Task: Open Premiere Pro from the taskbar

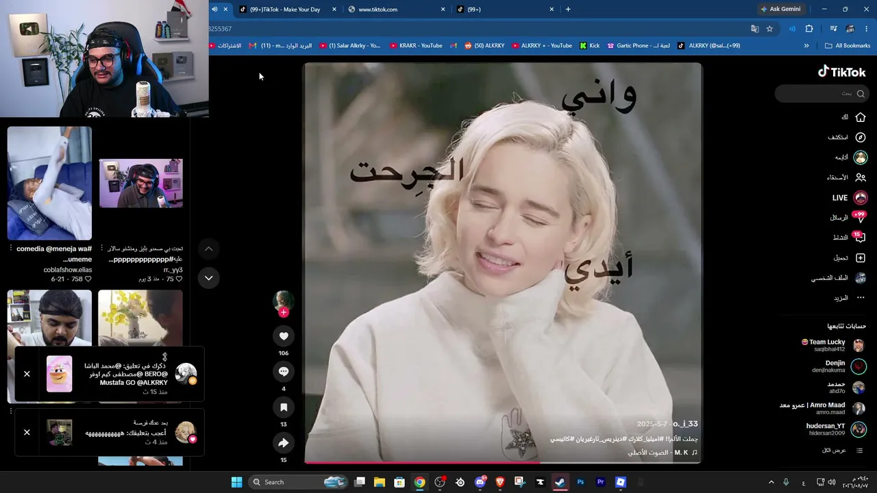Action: click(x=600, y=482)
